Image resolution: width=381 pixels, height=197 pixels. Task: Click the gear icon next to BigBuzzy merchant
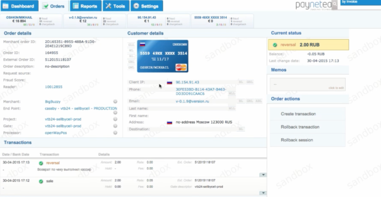[115, 101]
